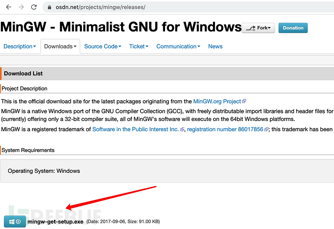Click the external-link icon after MinGW.org Project
Screen dimensions: 334x229
pyautogui.click(x=244, y=101)
